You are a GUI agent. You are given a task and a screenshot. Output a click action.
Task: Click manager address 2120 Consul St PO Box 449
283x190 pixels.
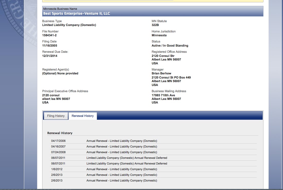point(171,77)
